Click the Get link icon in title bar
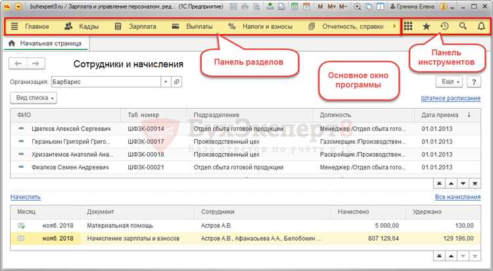The height and width of the screenshot is (271, 493). click(x=270, y=7)
